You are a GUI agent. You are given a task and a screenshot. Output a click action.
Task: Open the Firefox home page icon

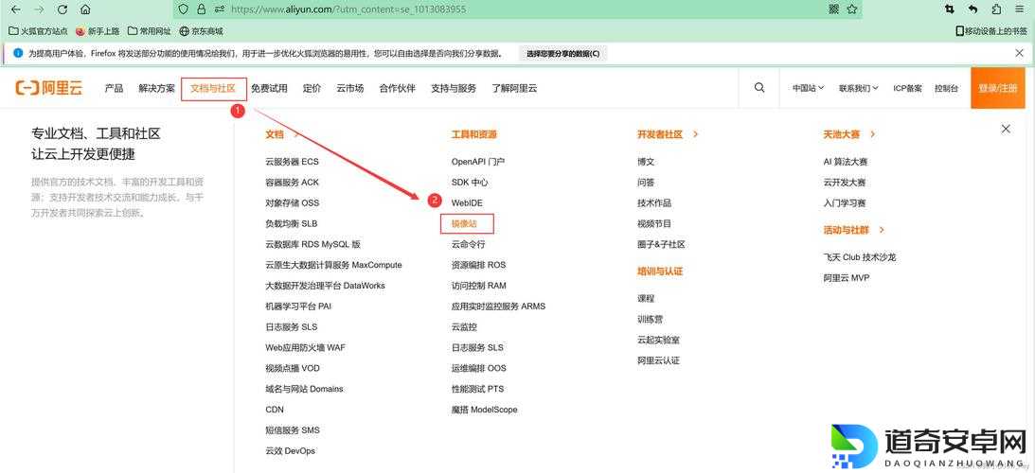click(x=84, y=9)
